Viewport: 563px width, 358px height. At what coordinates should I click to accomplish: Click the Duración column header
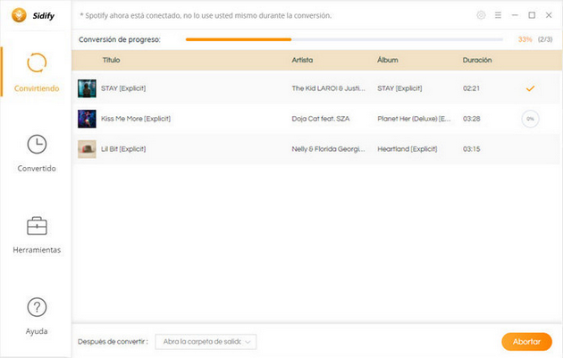click(477, 60)
